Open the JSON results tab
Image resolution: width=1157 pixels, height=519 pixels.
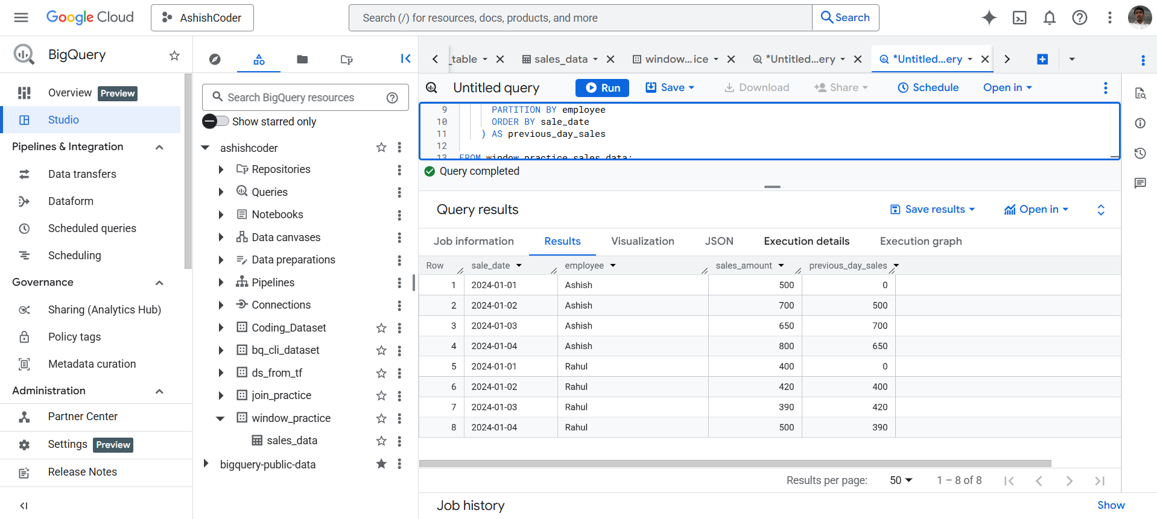pos(719,241)
